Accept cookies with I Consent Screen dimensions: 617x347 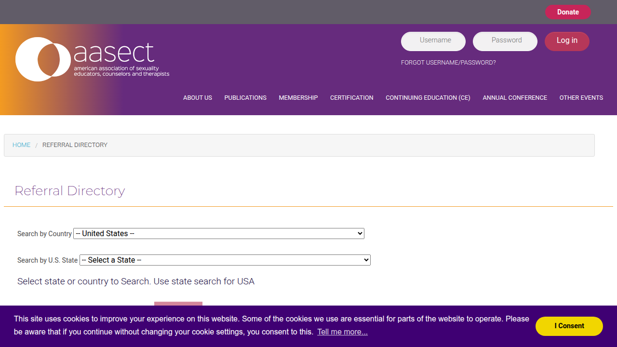(x=569, y=326)
